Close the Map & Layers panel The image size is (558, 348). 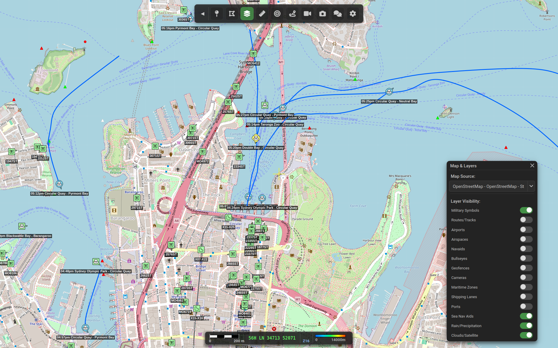pyautogui.click(x=532, y=166)
